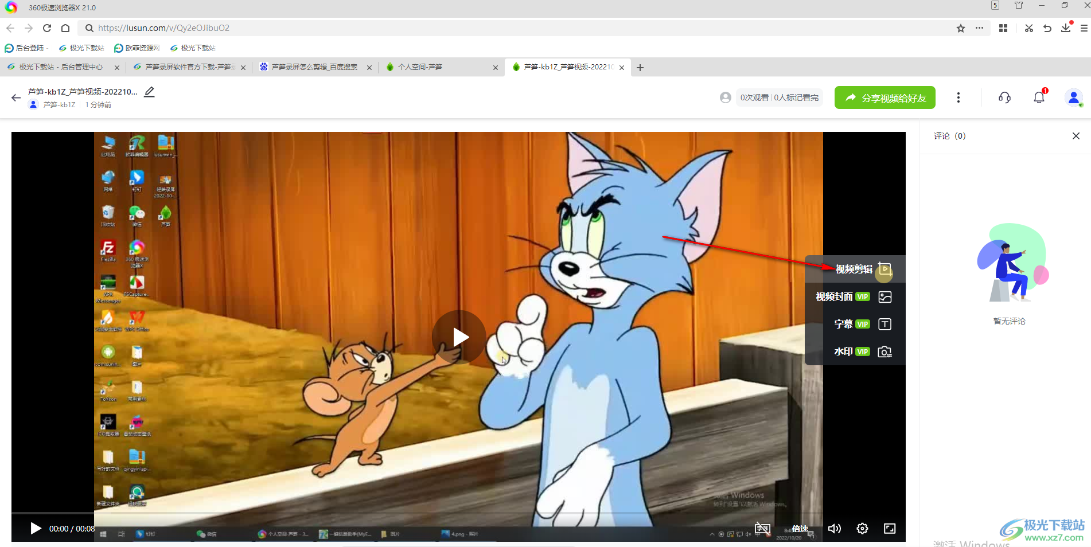Open the browser hamburger menu
Viewport: 1091px width, 547px height.
1084,28
